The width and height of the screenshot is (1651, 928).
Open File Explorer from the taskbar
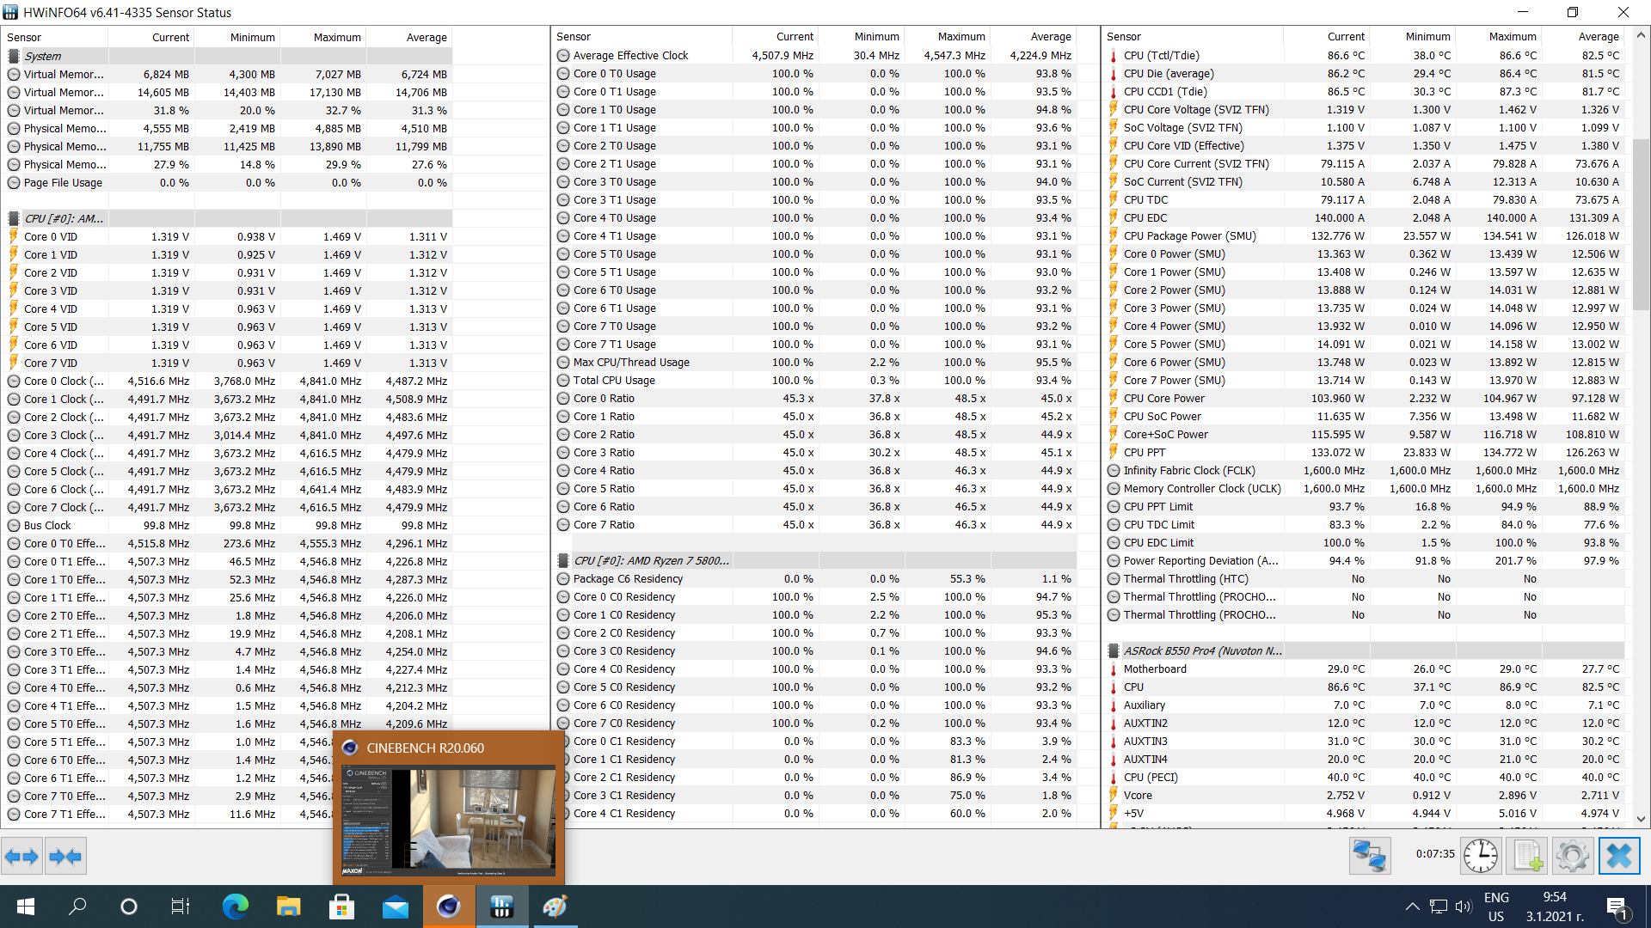coord(288,907)
